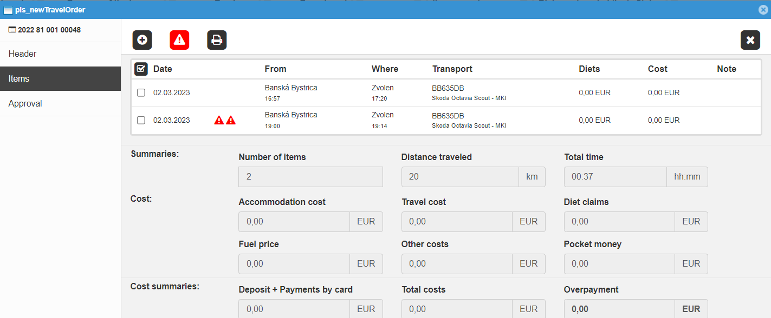Viewport: 771px width, 318px height.
Task: Open the Header section
Action: tap(60, 54)
